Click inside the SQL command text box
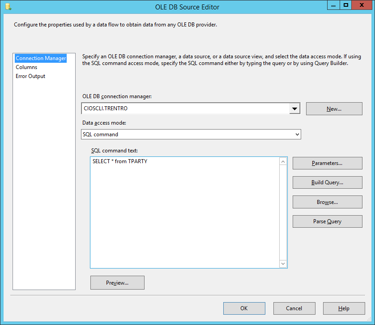The width and height of the screenshot is (375, 325). click(x=185, y=212)
